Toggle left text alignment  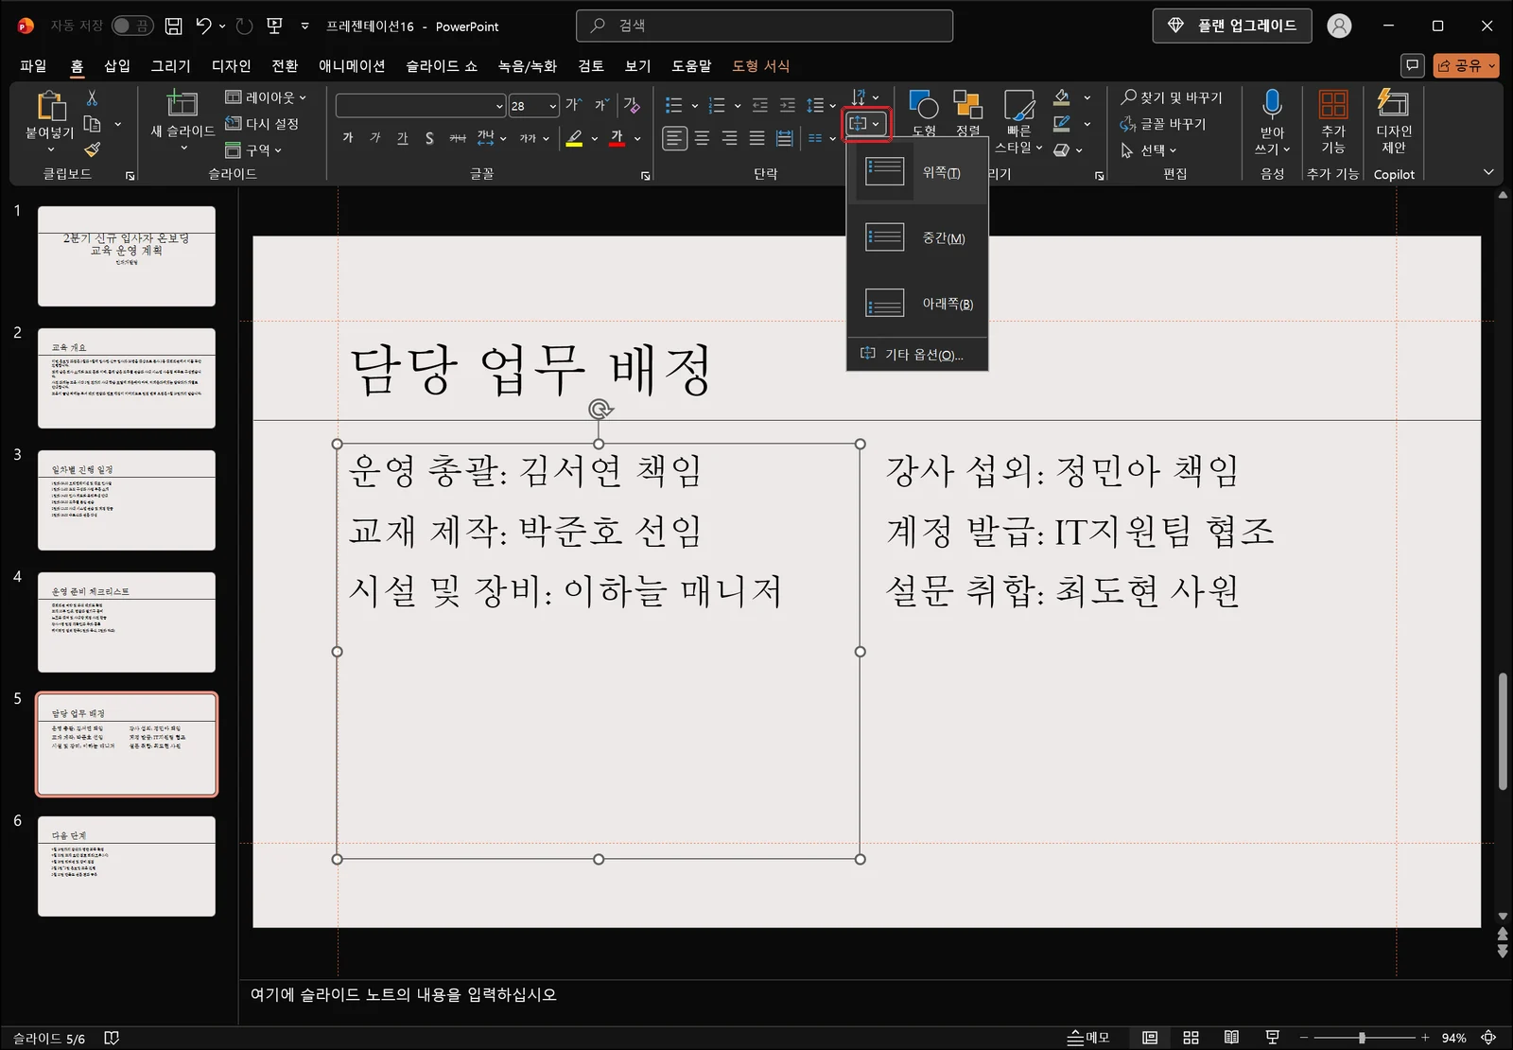674,138
